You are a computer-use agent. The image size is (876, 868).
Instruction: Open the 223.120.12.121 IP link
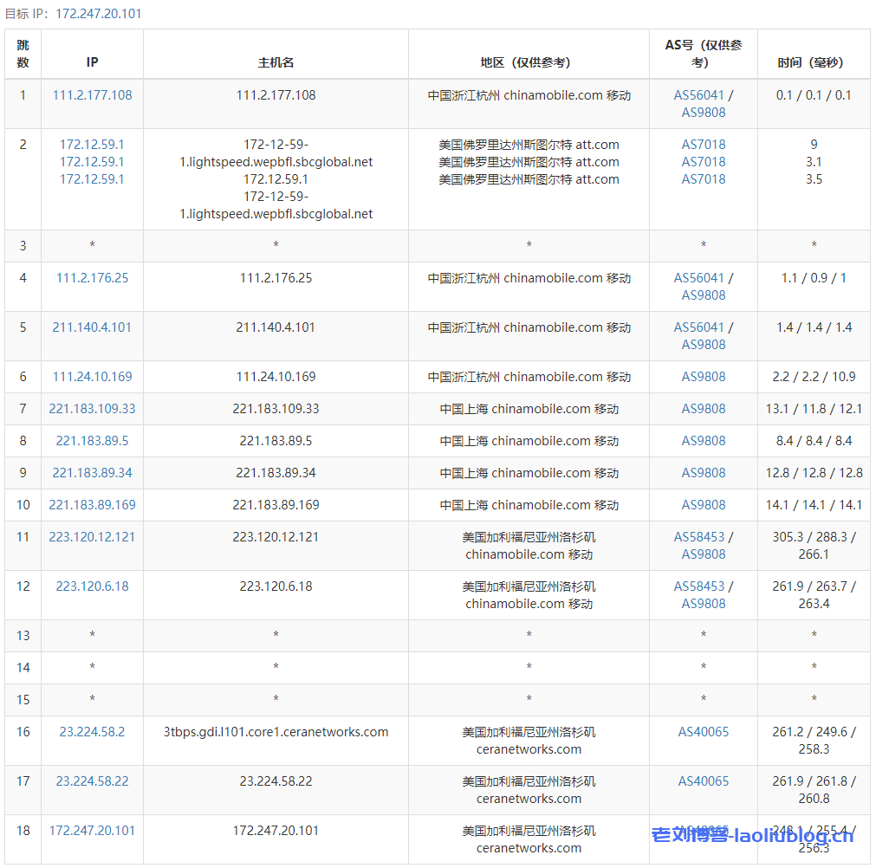click(x=92, y=537)
